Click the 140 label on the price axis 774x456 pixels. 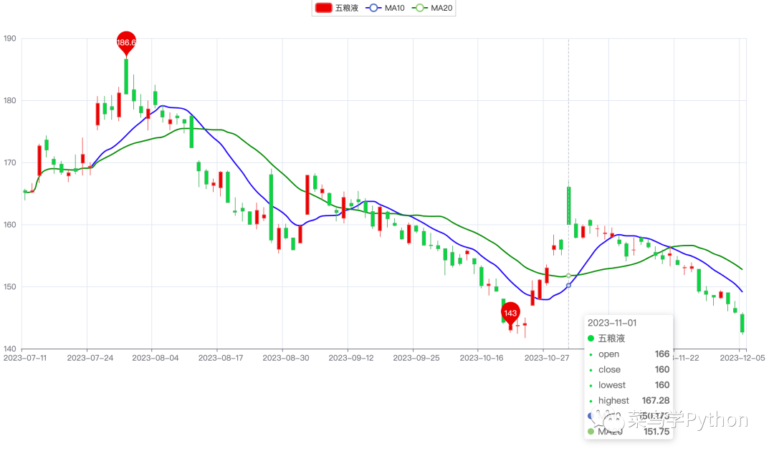tap(10, 349)
